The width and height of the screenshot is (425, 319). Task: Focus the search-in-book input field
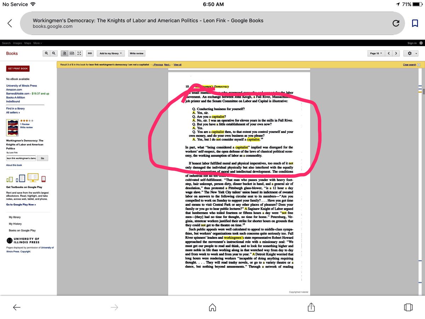pyautogui.click(x=21, y=158)
